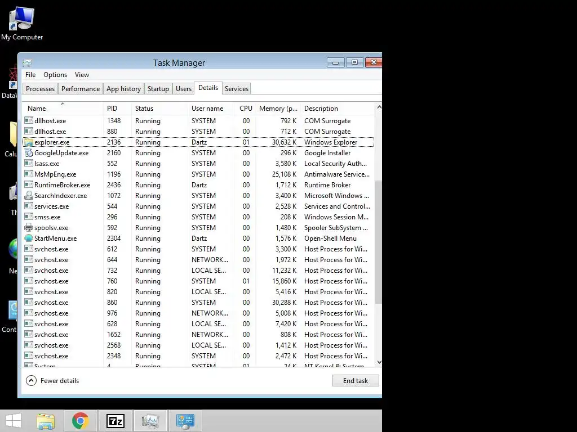Screen dimensions: 577x432
Task: Sort by Memory column header
Action: pyautogui.click(x=278, y=109)
